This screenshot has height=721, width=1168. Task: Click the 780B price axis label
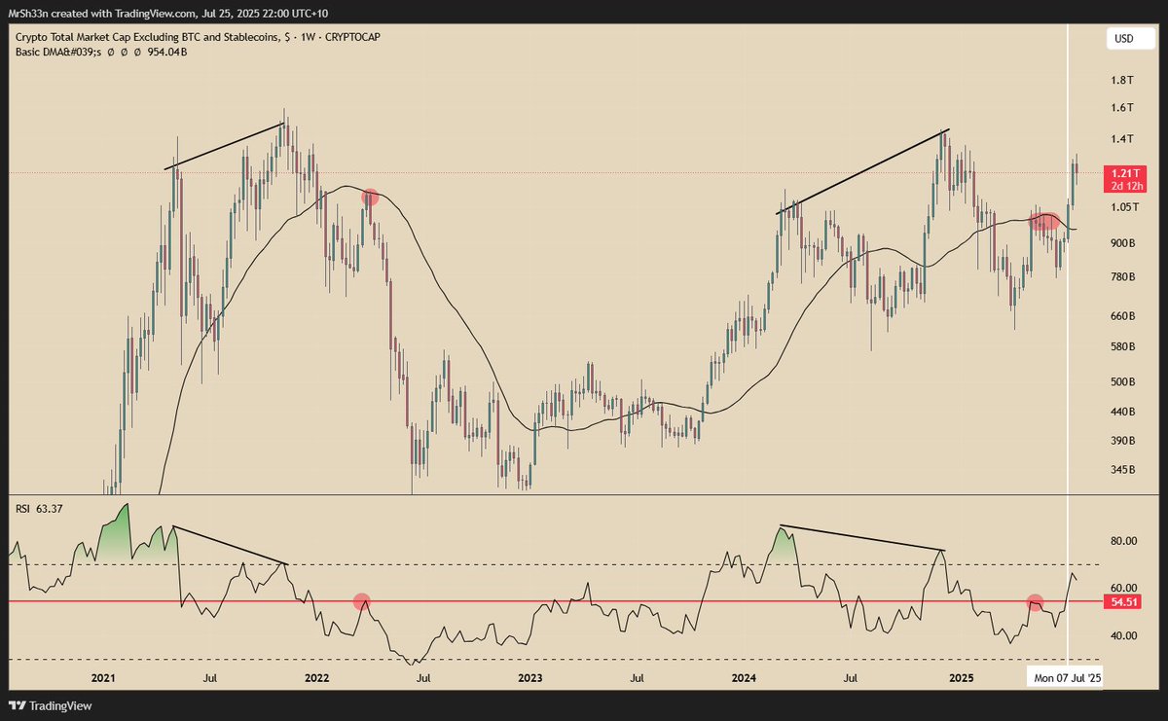tap(1122, 277)
